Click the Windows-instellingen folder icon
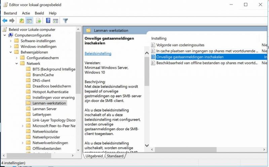 pos(16,47)
